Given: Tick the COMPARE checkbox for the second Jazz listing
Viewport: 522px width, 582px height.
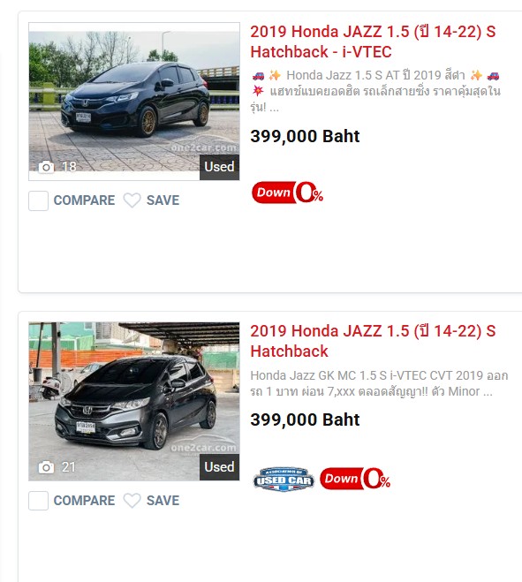Looking at the screenshot, I should point(38,501).
